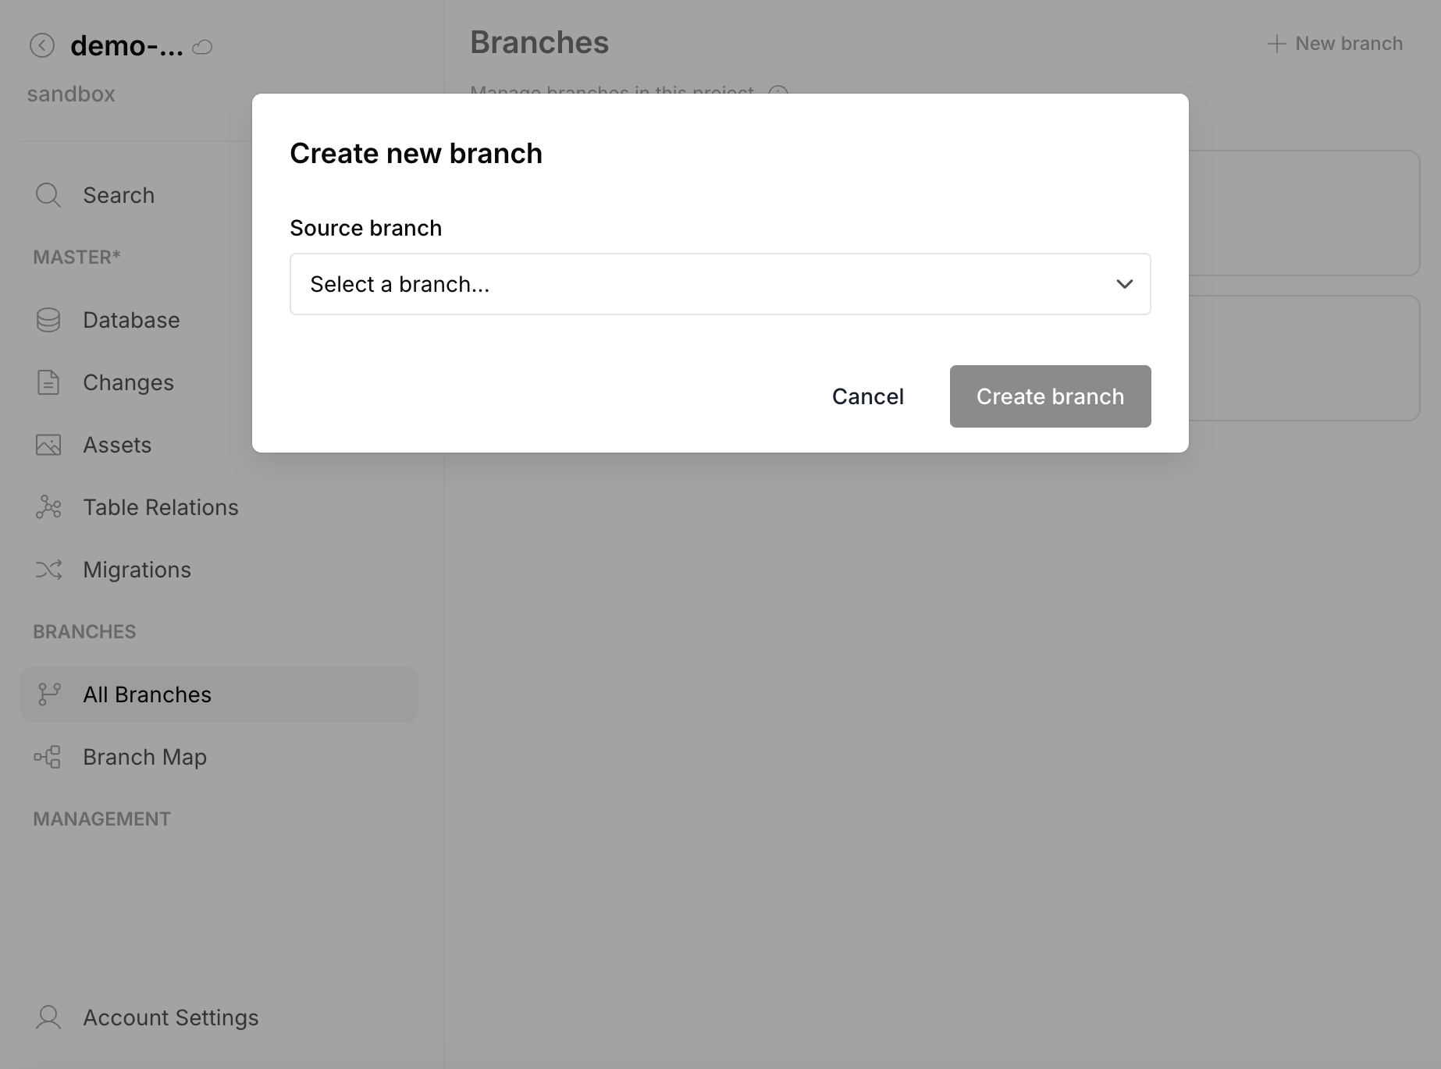The width and height of the screenshot is (1441, 1069).
Task: Open Migrations via its shuffle icon
Action: click(48, 570)
